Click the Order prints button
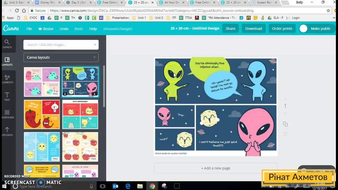The image size is (338, 190). pos(282,28)
